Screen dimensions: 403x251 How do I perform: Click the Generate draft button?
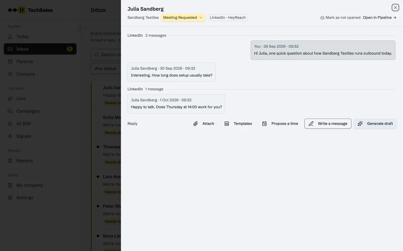375,124
